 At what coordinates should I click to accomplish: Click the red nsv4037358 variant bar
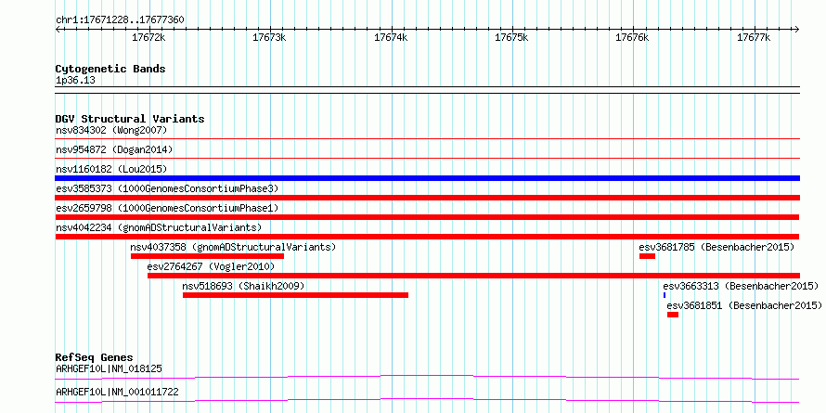[x=208, y=256]
